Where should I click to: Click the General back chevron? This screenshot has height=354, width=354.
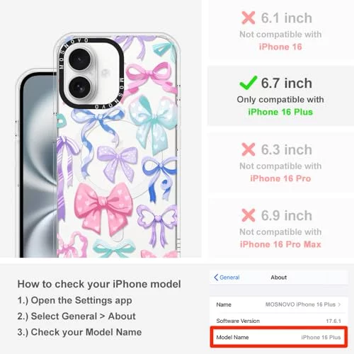[216, 278]
